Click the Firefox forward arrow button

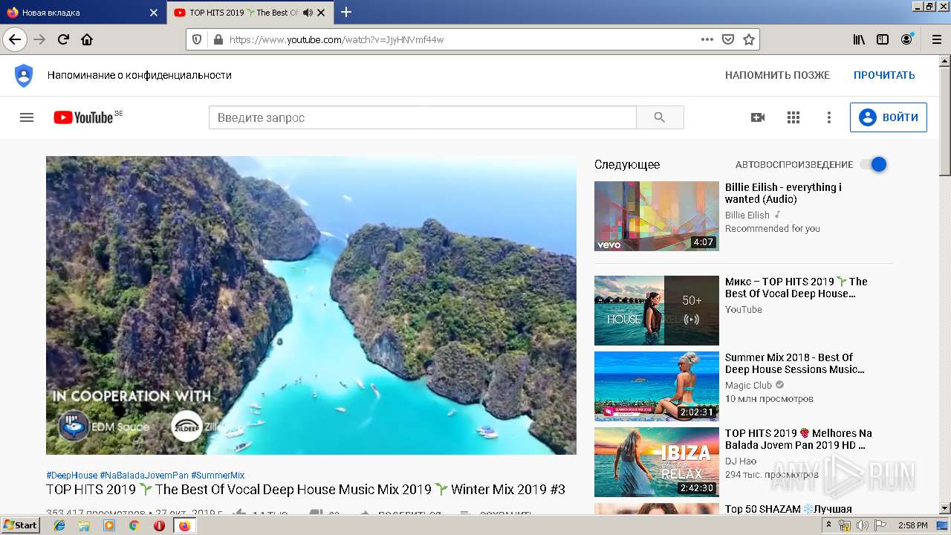(x=39, y=39)
